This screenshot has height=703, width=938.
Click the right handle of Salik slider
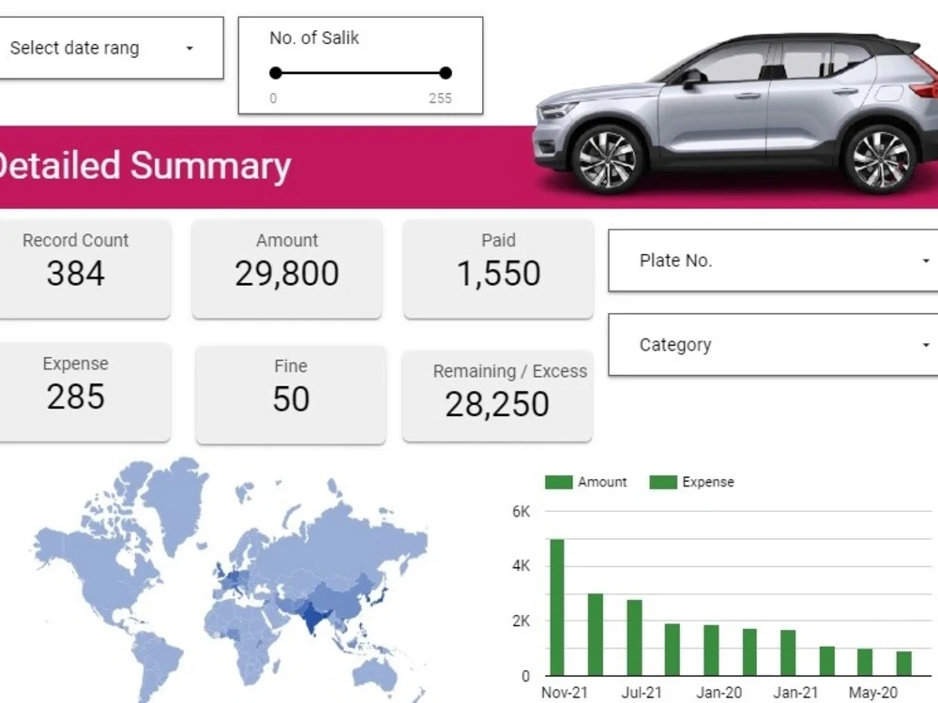coord(445,73)
